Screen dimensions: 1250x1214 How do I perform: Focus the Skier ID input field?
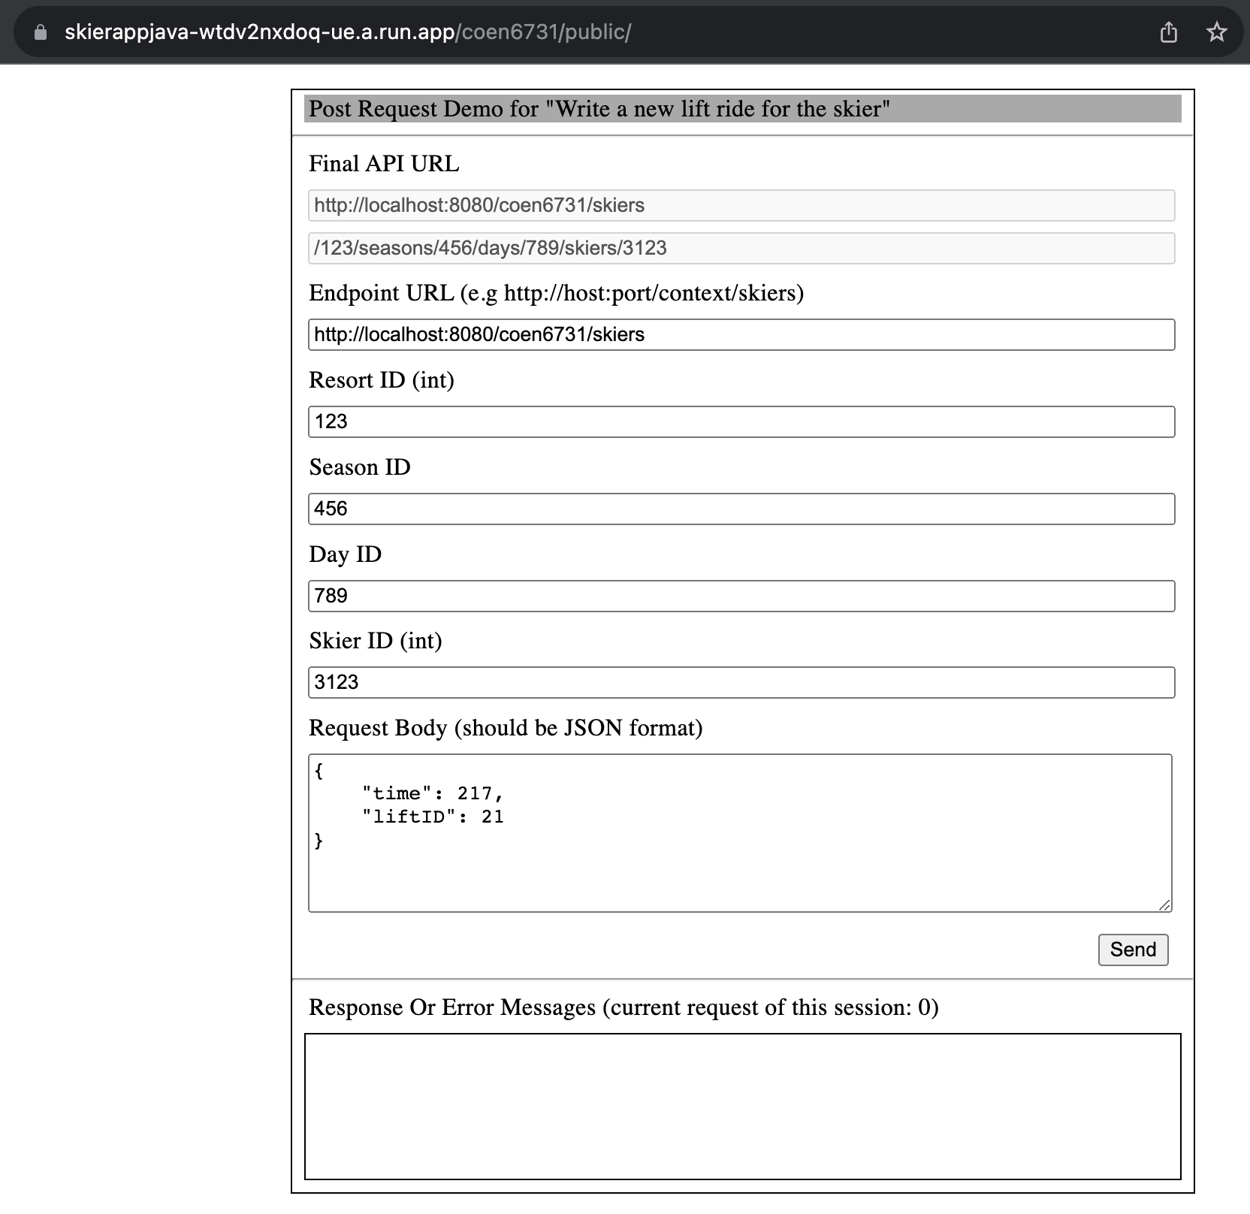coord(741,682)
